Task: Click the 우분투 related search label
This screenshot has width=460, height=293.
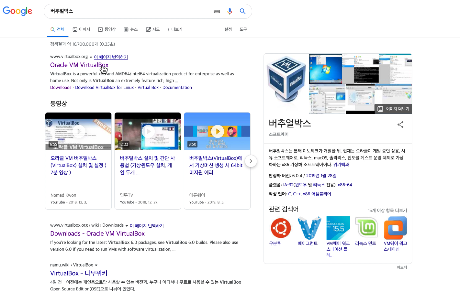Action: 275,244
